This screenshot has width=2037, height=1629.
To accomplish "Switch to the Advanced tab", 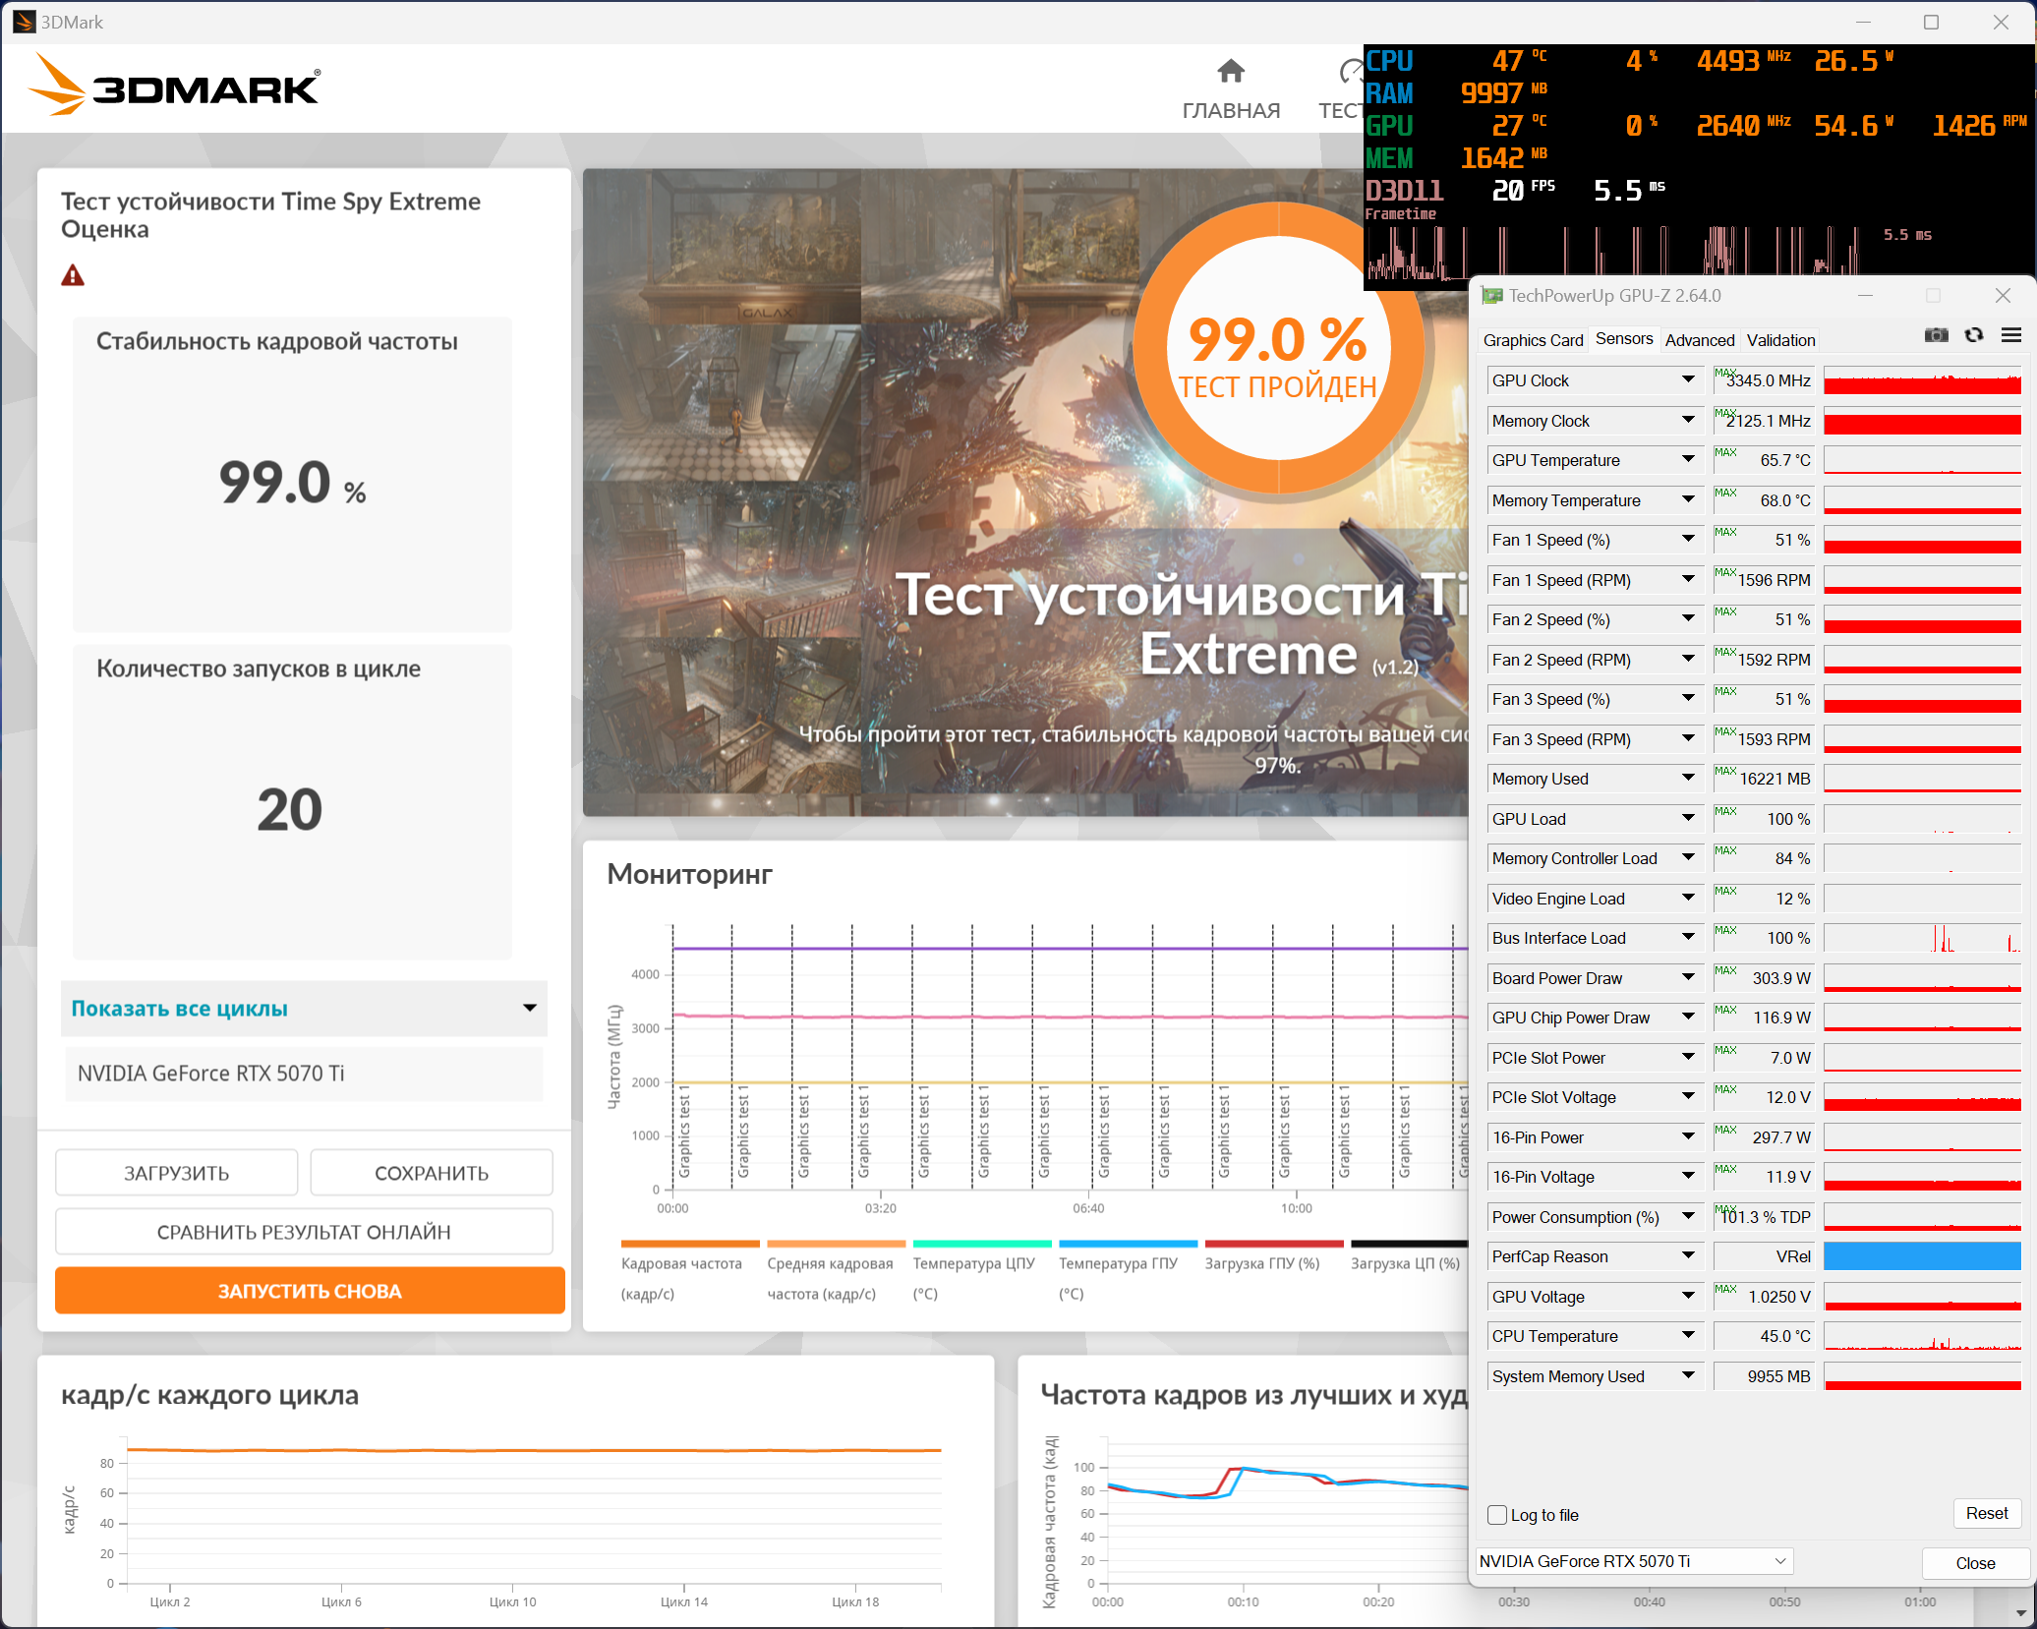I will (x=1699, y=340).
